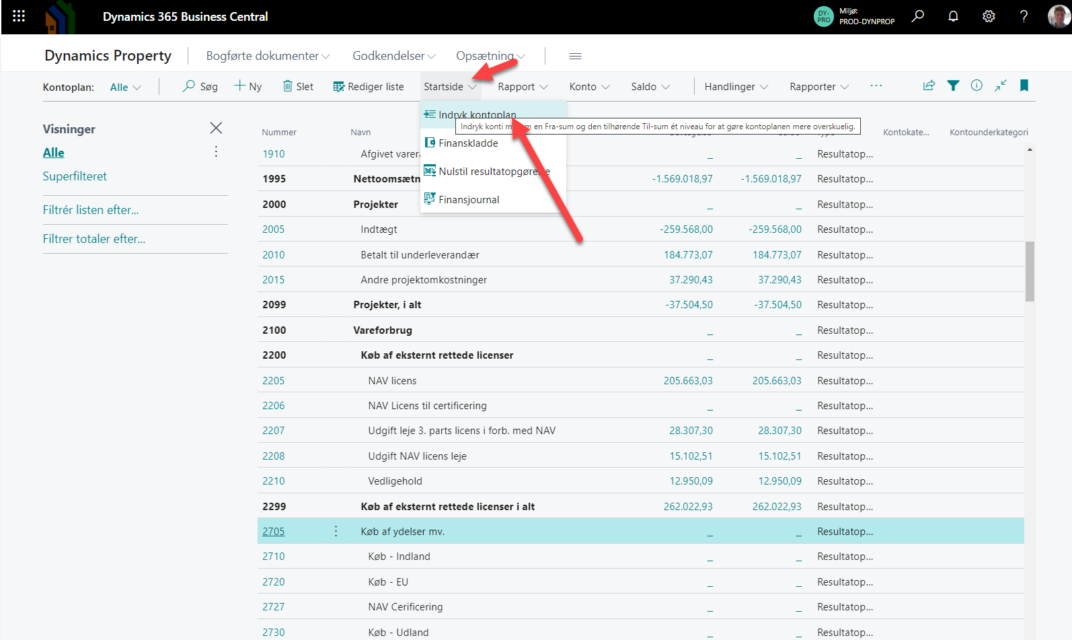This screenshot has width=1072, height=640.
Task: Click the DY-PRO environment badge
Action: (823, 16)
